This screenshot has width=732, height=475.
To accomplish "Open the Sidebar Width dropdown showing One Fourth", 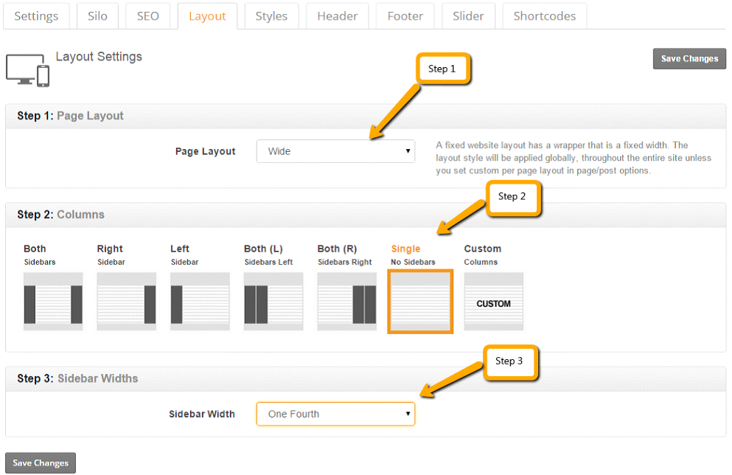I will tap(335, 414).
